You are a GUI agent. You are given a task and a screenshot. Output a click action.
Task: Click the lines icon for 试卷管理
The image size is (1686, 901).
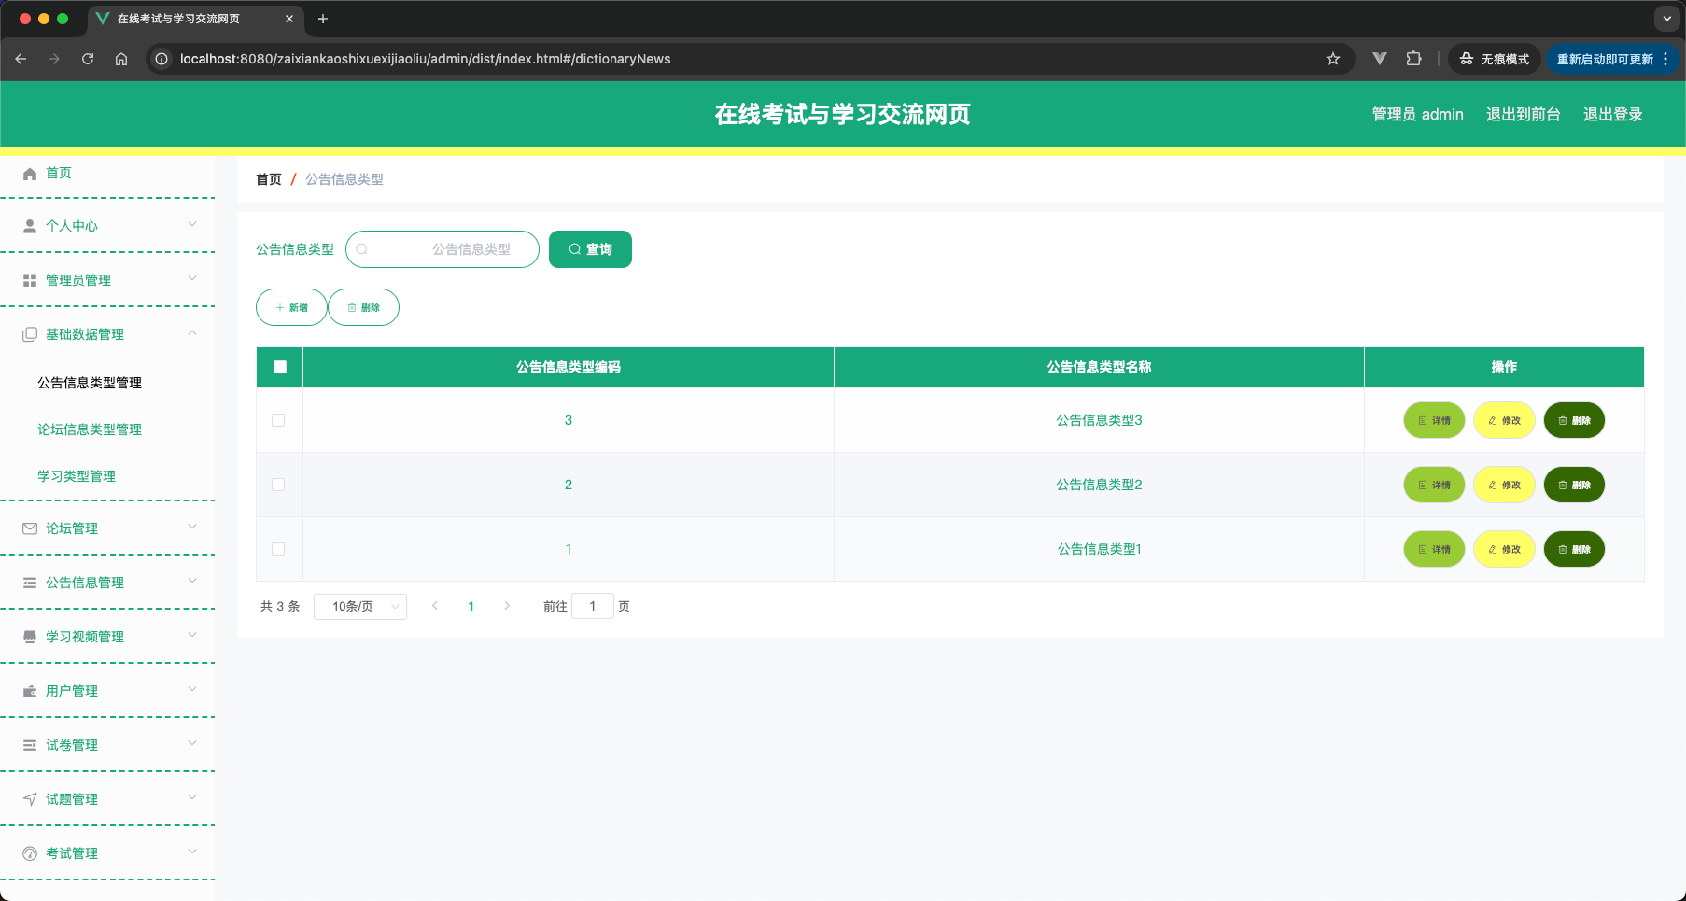30,745
